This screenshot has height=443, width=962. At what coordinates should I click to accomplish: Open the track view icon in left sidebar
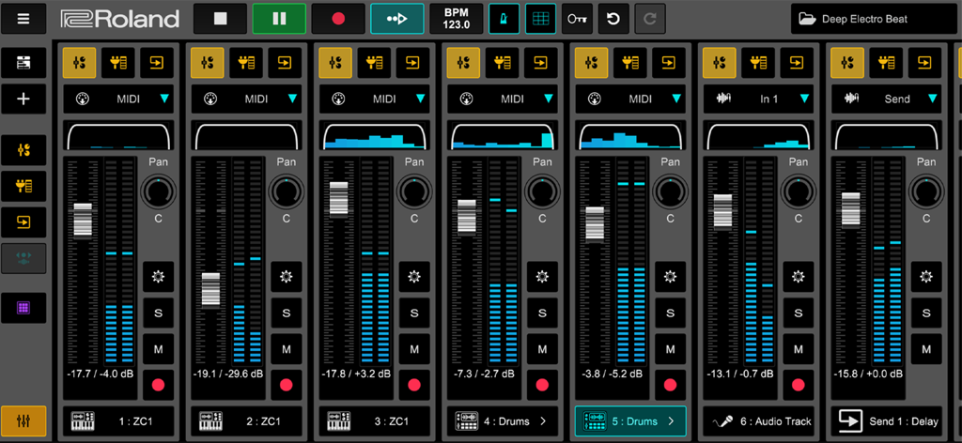(23, 63)
